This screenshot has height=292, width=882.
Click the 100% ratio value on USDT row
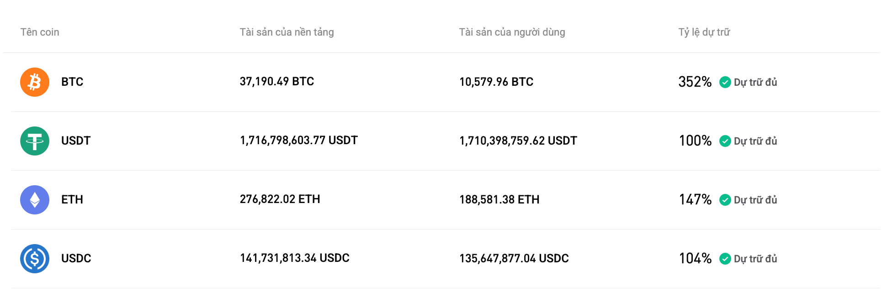[x=695, y=141]
